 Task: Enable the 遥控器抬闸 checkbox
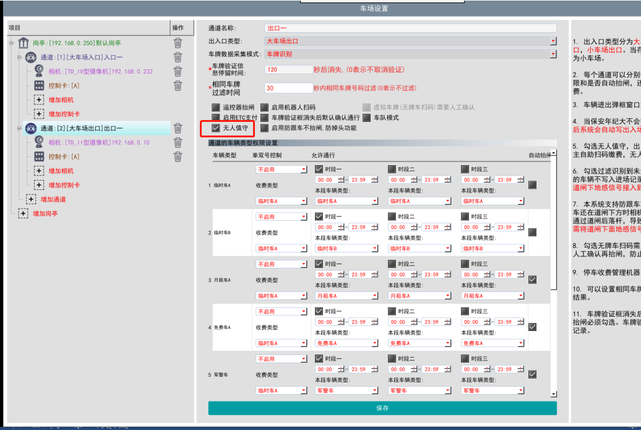216,107
